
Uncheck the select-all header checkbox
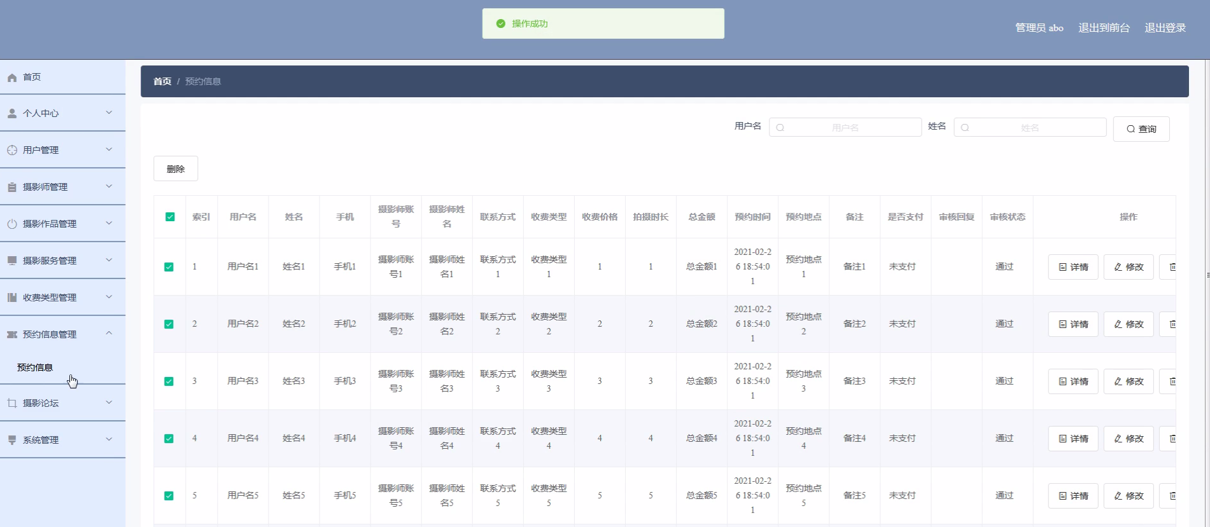coord(170,217)
